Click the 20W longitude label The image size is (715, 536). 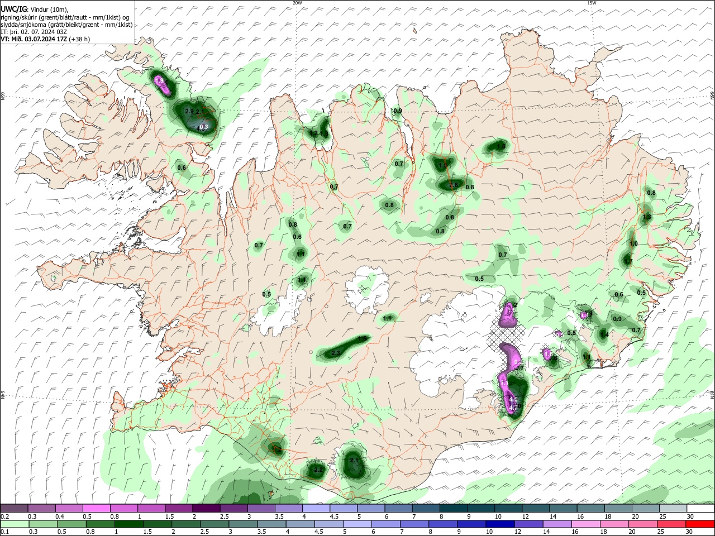[297, 3]
